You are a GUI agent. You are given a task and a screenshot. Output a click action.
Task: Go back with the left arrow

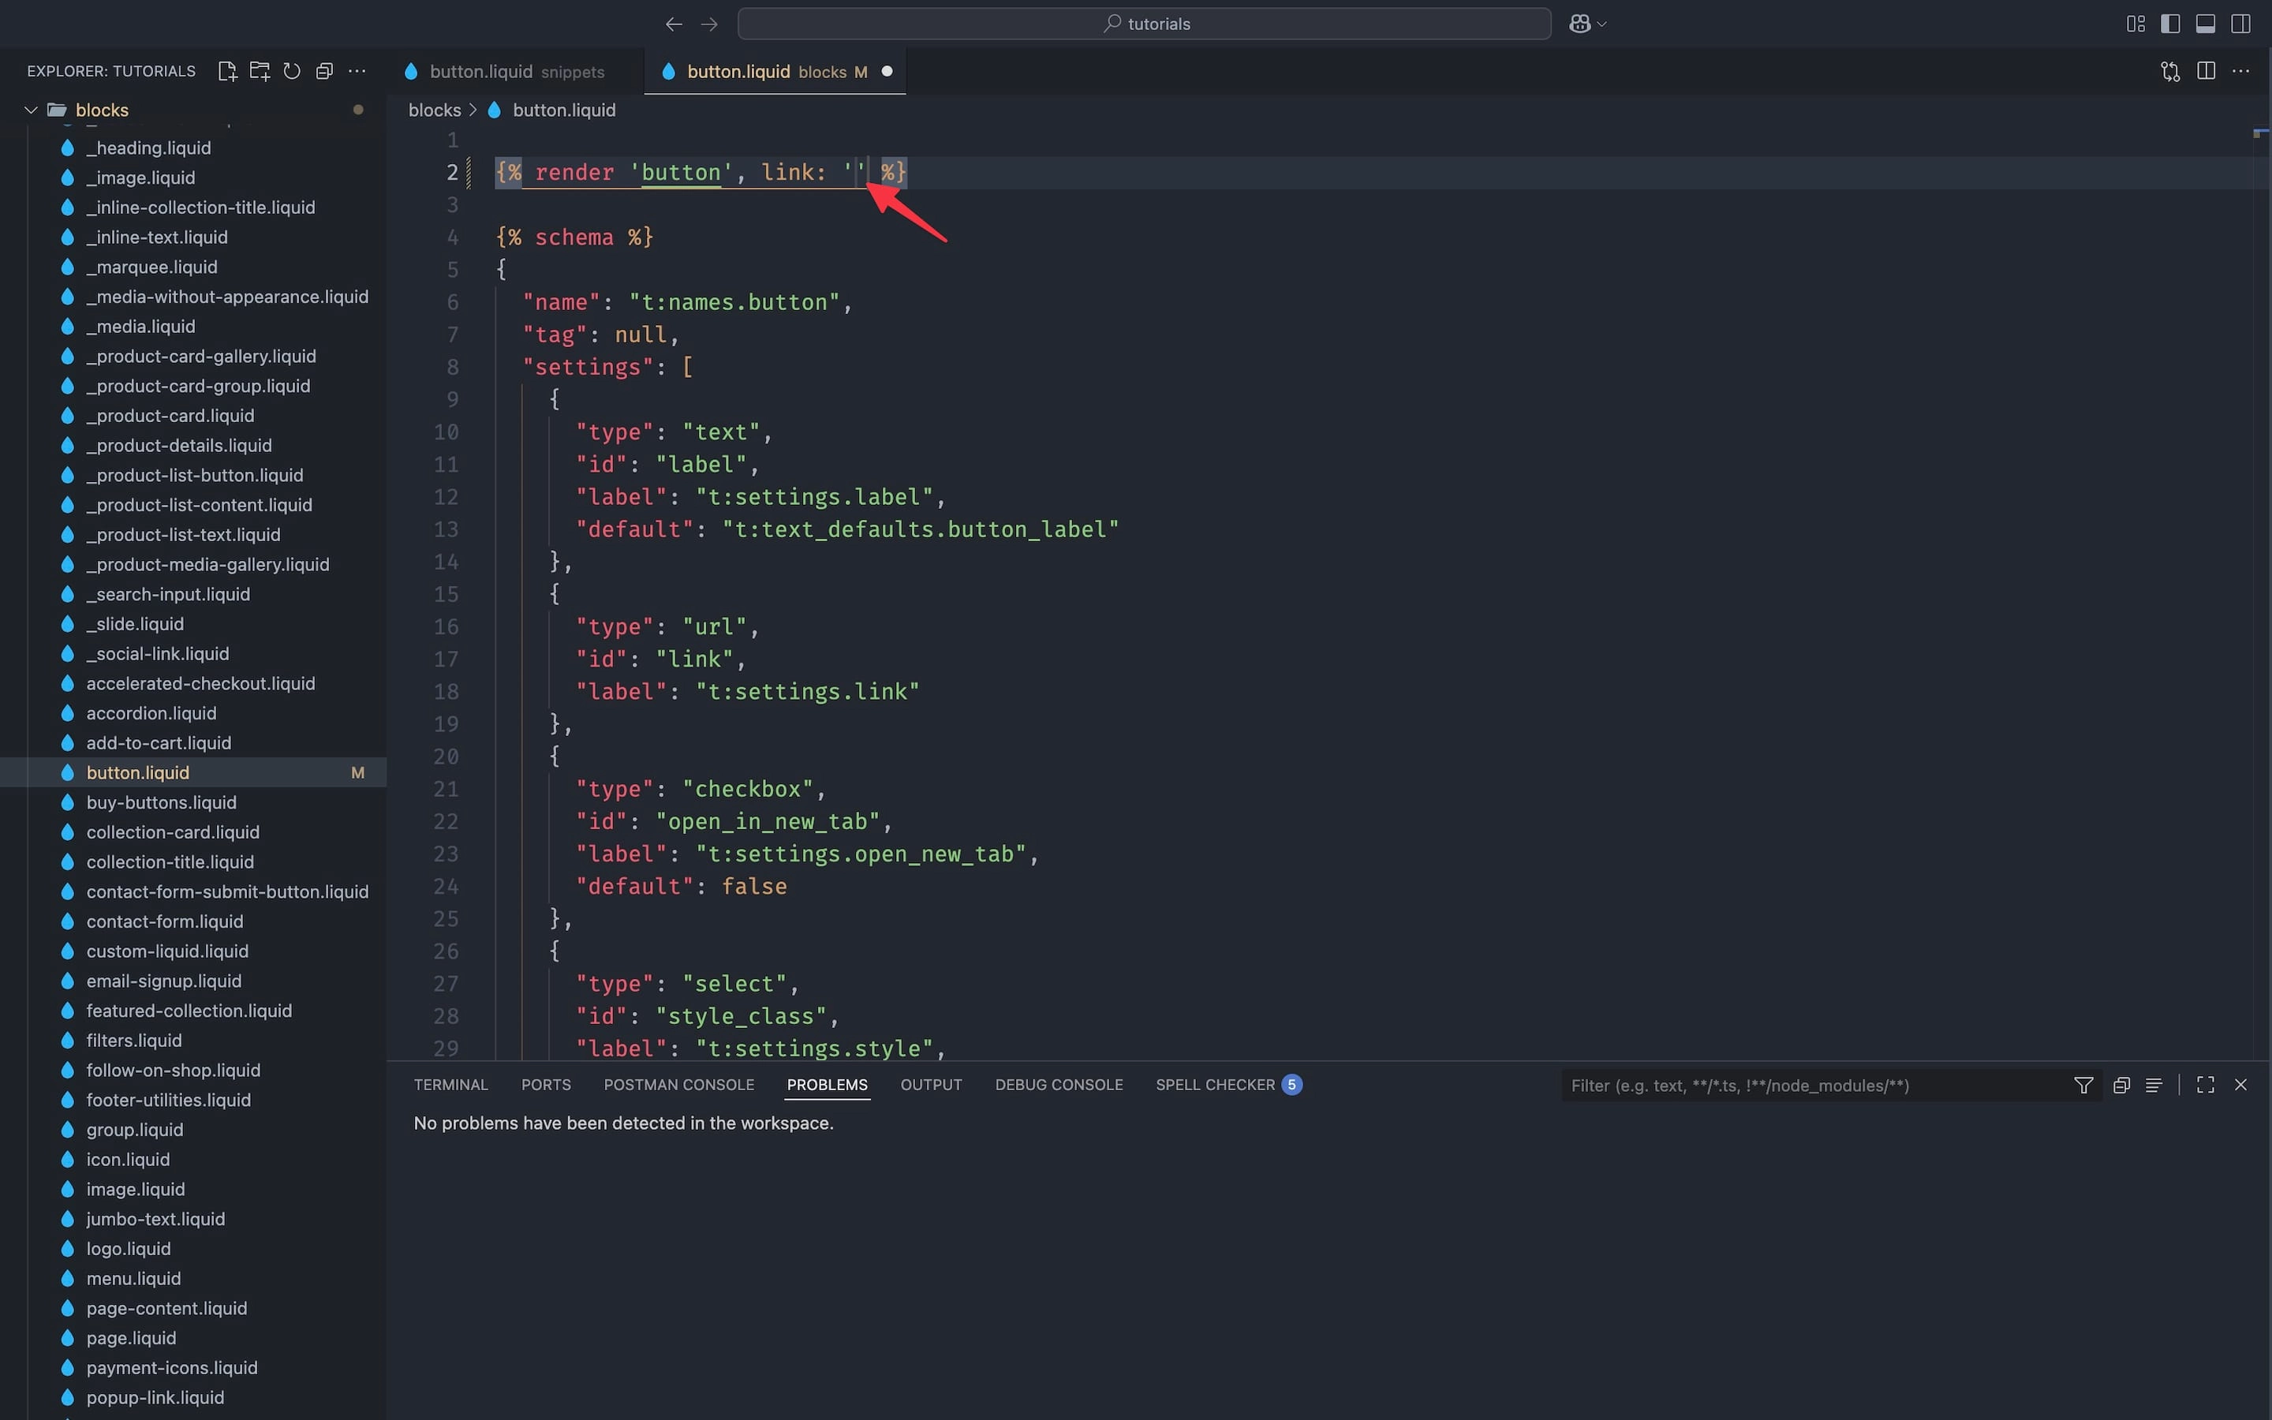[x=673, y=24]
